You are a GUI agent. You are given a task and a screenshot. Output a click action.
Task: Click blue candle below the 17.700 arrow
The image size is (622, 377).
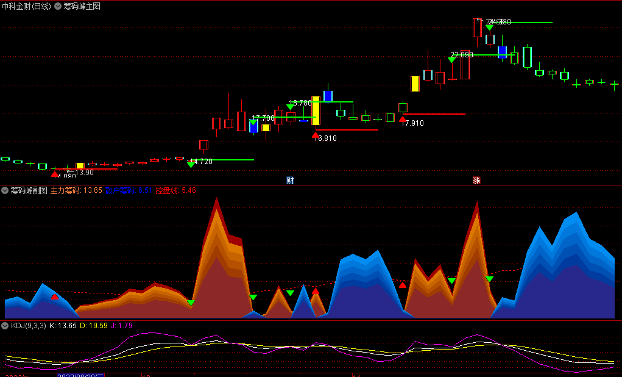[253, 127]
